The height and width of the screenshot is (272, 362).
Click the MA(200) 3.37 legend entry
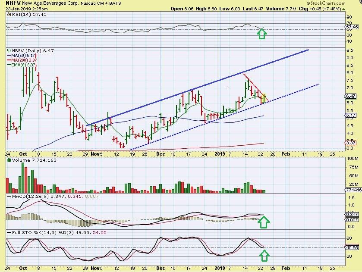tap(24, 60)
